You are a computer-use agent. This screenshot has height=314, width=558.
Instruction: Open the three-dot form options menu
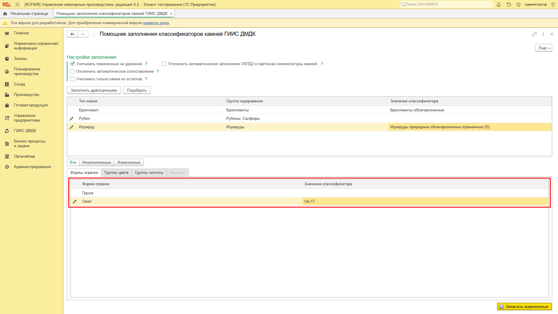click(x=543, y=34)
